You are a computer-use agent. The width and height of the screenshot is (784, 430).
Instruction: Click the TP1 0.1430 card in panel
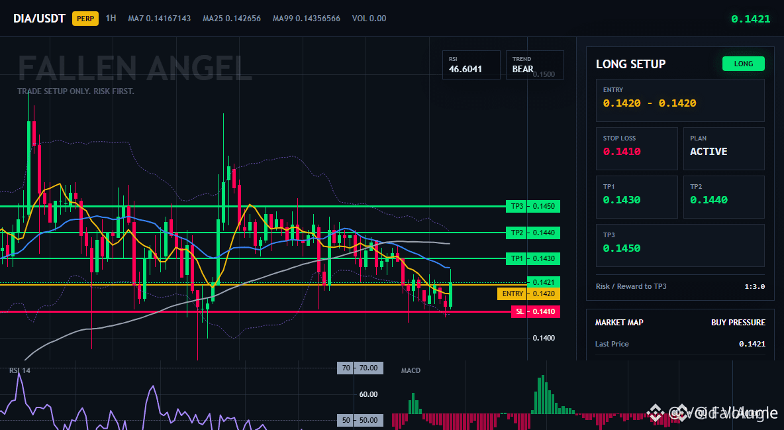[636, 197]
